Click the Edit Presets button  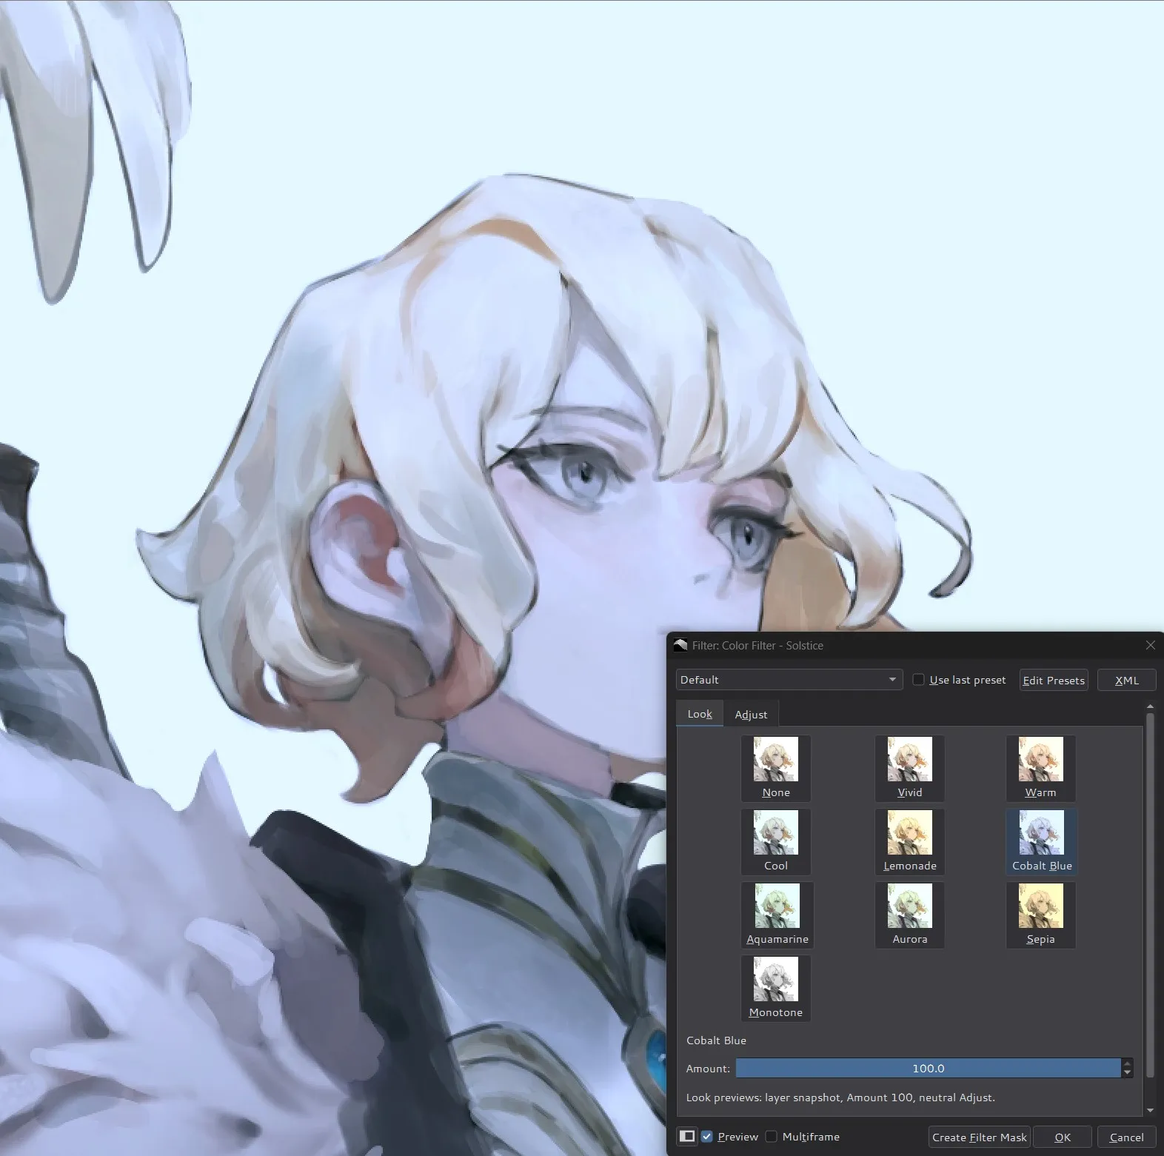(x=1054, y=680)
